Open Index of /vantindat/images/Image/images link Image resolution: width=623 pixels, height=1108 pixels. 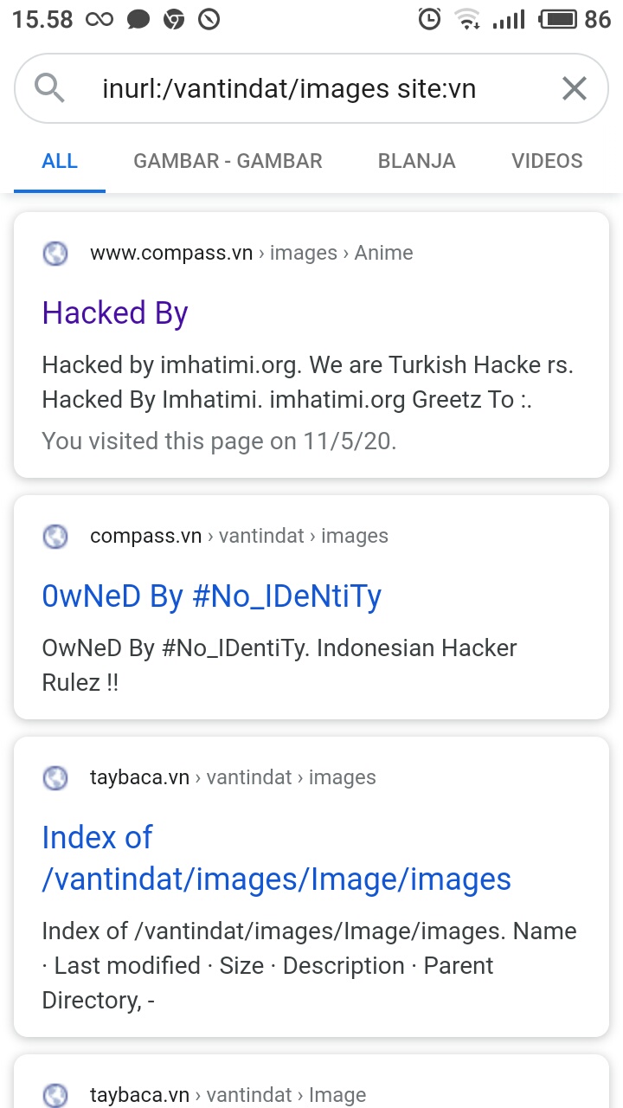tap(277, 859)
